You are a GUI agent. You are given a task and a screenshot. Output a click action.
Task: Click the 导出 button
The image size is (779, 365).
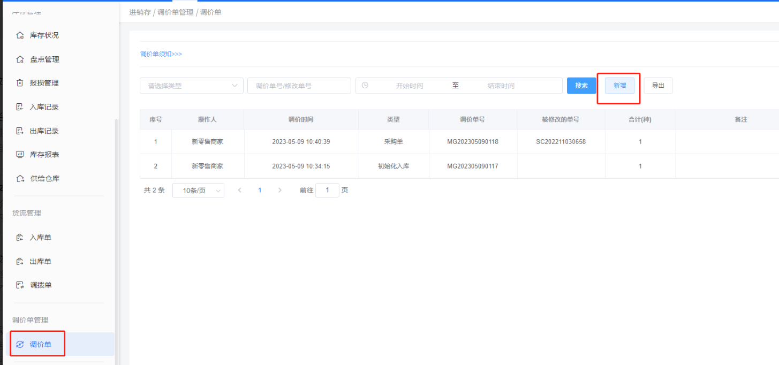tap(658, 86)
